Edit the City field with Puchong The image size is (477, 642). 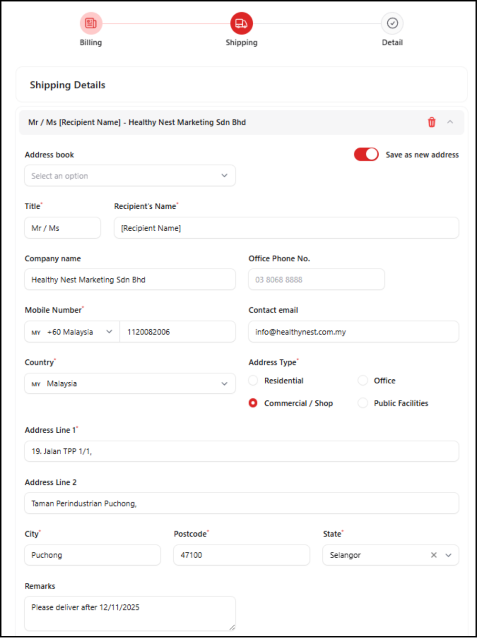point(93,555)
